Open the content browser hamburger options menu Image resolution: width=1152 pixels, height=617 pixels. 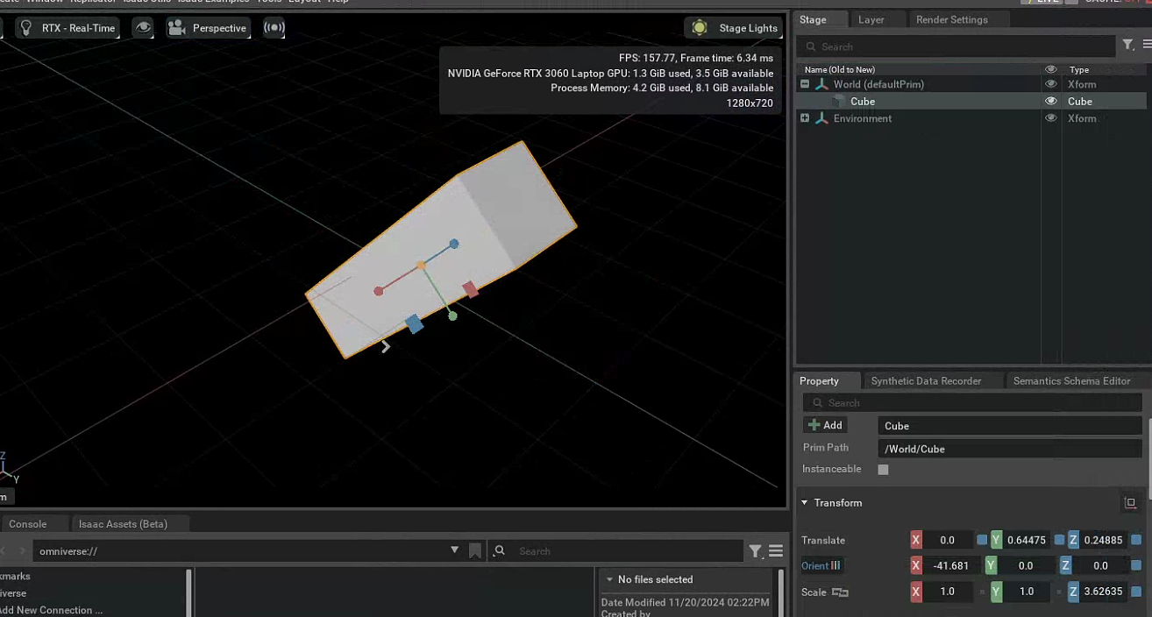(776, 551)
